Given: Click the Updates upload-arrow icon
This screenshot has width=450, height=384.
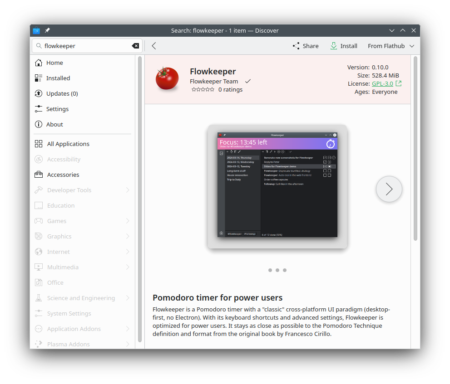Looking at the screenshot, I should (39, 94).
